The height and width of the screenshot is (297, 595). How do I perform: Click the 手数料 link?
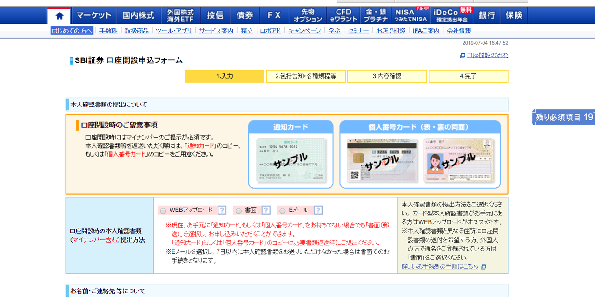pos(108,31)
